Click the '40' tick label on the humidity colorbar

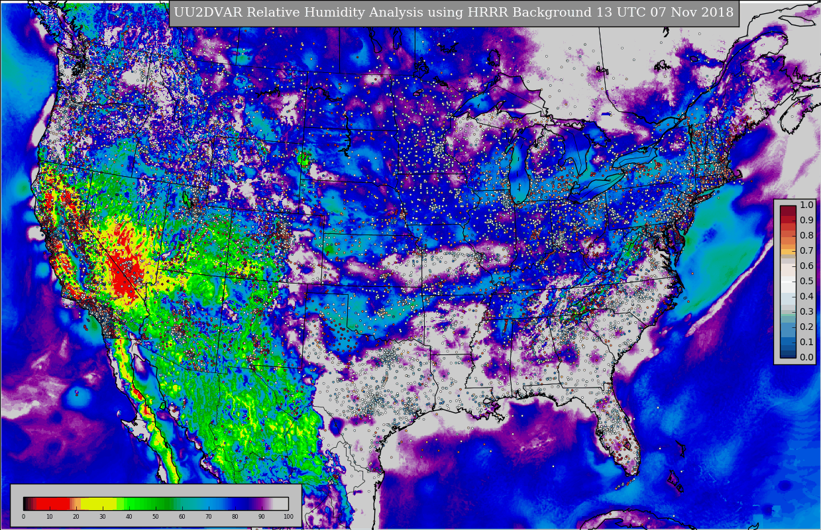(x=129, y=517)
